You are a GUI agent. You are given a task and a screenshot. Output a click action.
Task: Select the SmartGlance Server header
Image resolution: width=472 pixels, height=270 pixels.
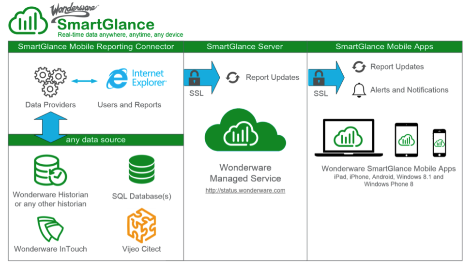pyautogui.click(x=245, y=47)
